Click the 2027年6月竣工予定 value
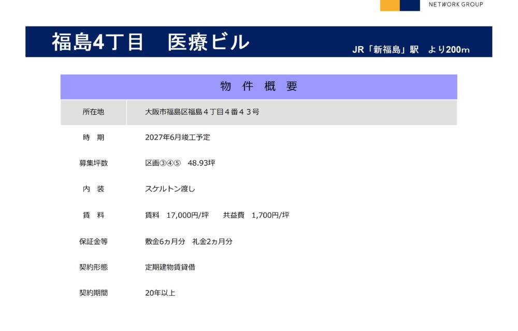This screenshot has height=331, width=518. click(178, 138)
